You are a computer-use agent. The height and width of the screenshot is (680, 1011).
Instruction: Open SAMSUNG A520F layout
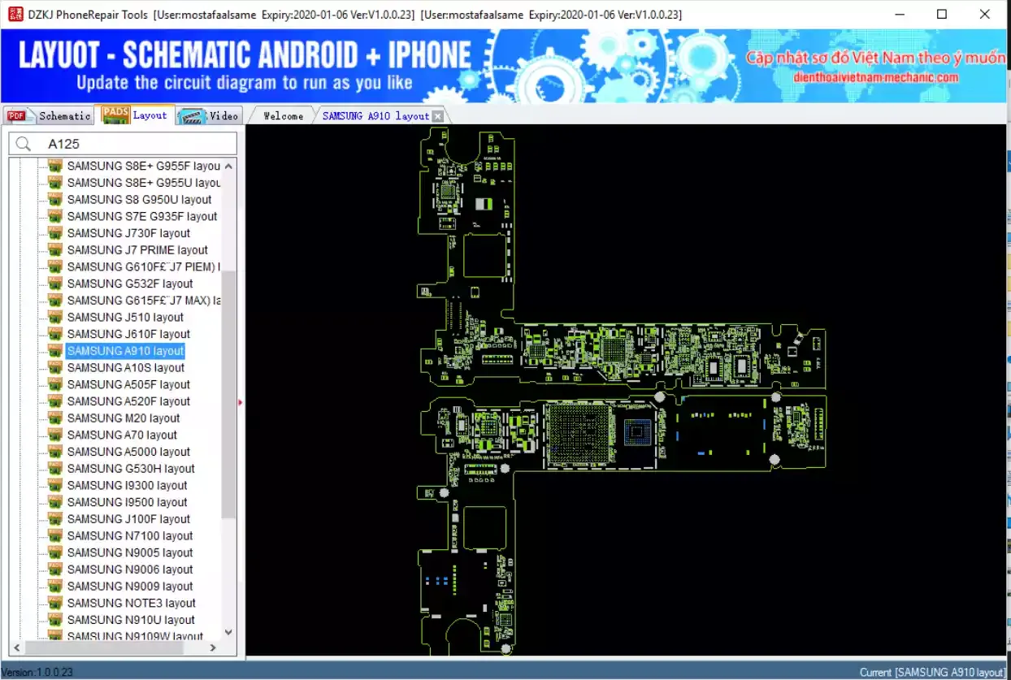coord(128,401)
